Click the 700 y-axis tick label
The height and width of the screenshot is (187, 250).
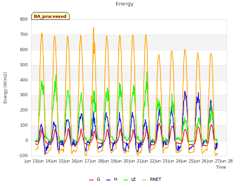click(24, 34)
